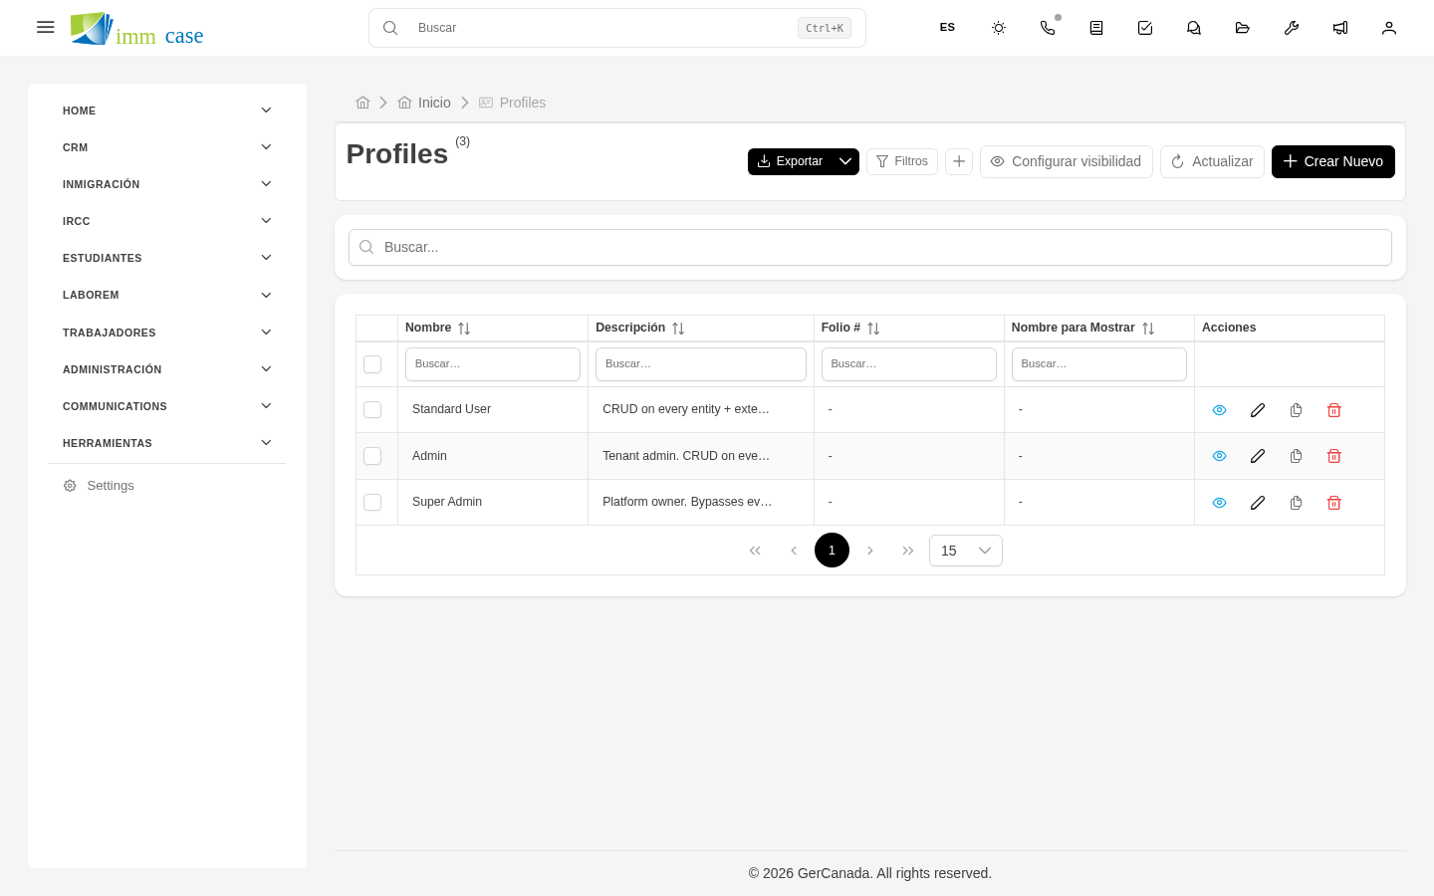
Task: Expand the HERRAMIENTAS sidebar section
Action: [167, 443]
